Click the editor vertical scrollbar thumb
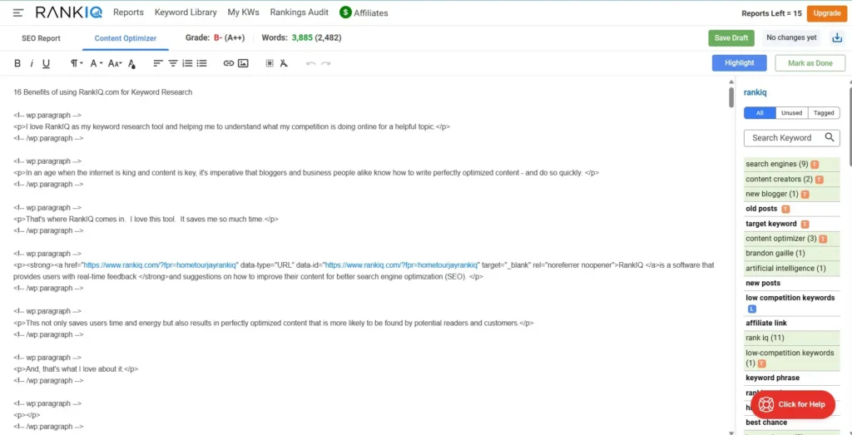The height and width of the screenshot is (435, 852). [x=731, y=96]
